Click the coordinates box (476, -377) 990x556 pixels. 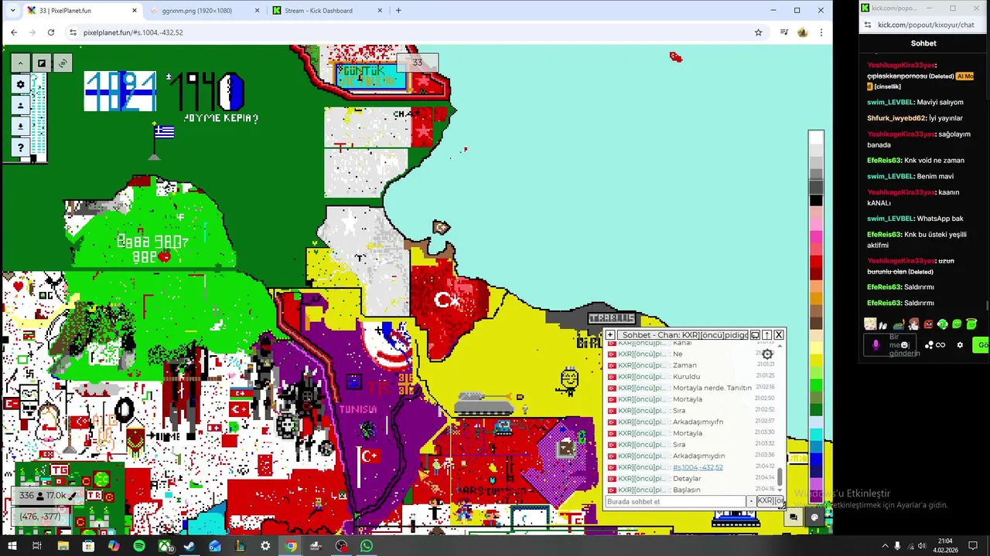40,517
